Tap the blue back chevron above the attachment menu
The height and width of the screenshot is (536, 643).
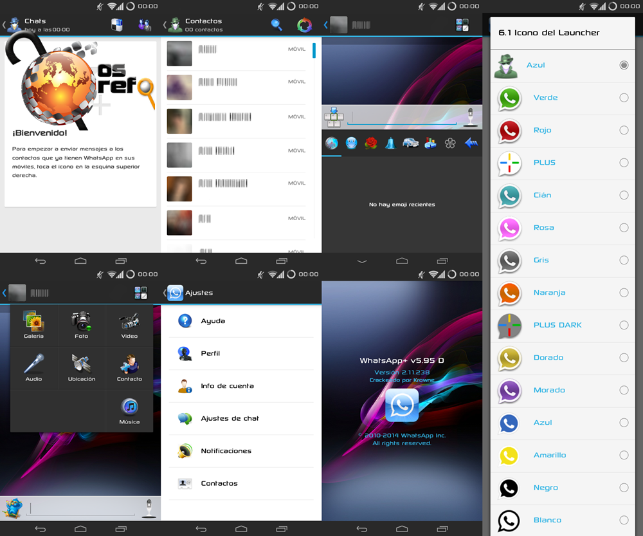[x=4, y=293]
